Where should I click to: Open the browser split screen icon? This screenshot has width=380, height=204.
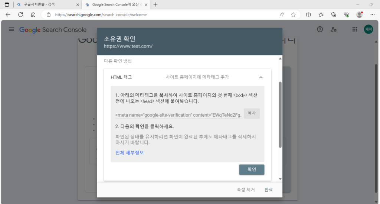click(x=308, y=14)
